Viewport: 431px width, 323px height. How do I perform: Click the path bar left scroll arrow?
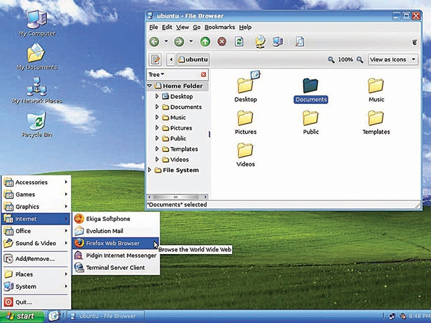tap(171, 60)
